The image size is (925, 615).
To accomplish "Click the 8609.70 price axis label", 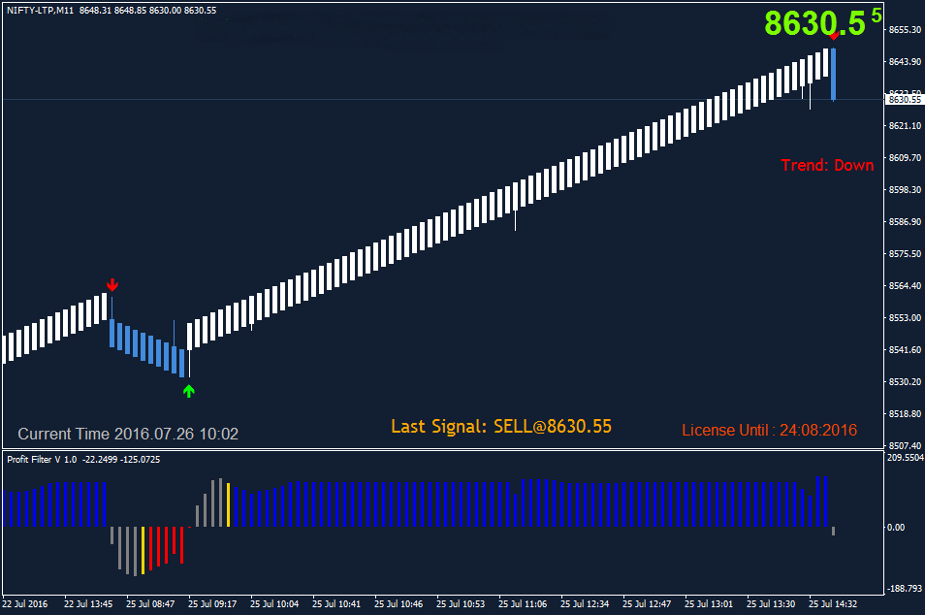I will [x=905, y=157].
